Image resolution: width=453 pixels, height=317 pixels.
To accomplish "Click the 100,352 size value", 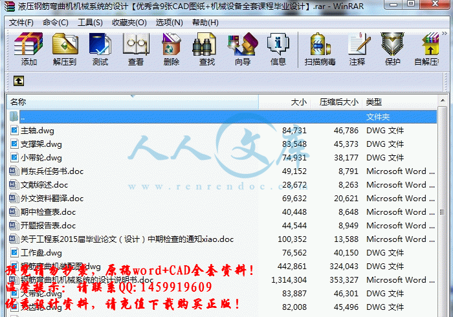I will tap(292, 239).
